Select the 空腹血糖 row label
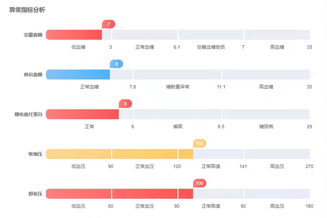Viewport: 327px width, 218px height. click(x=33, y=35)
